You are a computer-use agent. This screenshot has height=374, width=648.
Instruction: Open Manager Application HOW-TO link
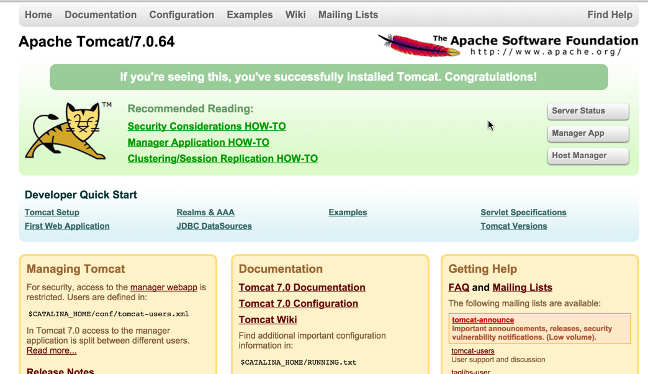coord(199,143)
